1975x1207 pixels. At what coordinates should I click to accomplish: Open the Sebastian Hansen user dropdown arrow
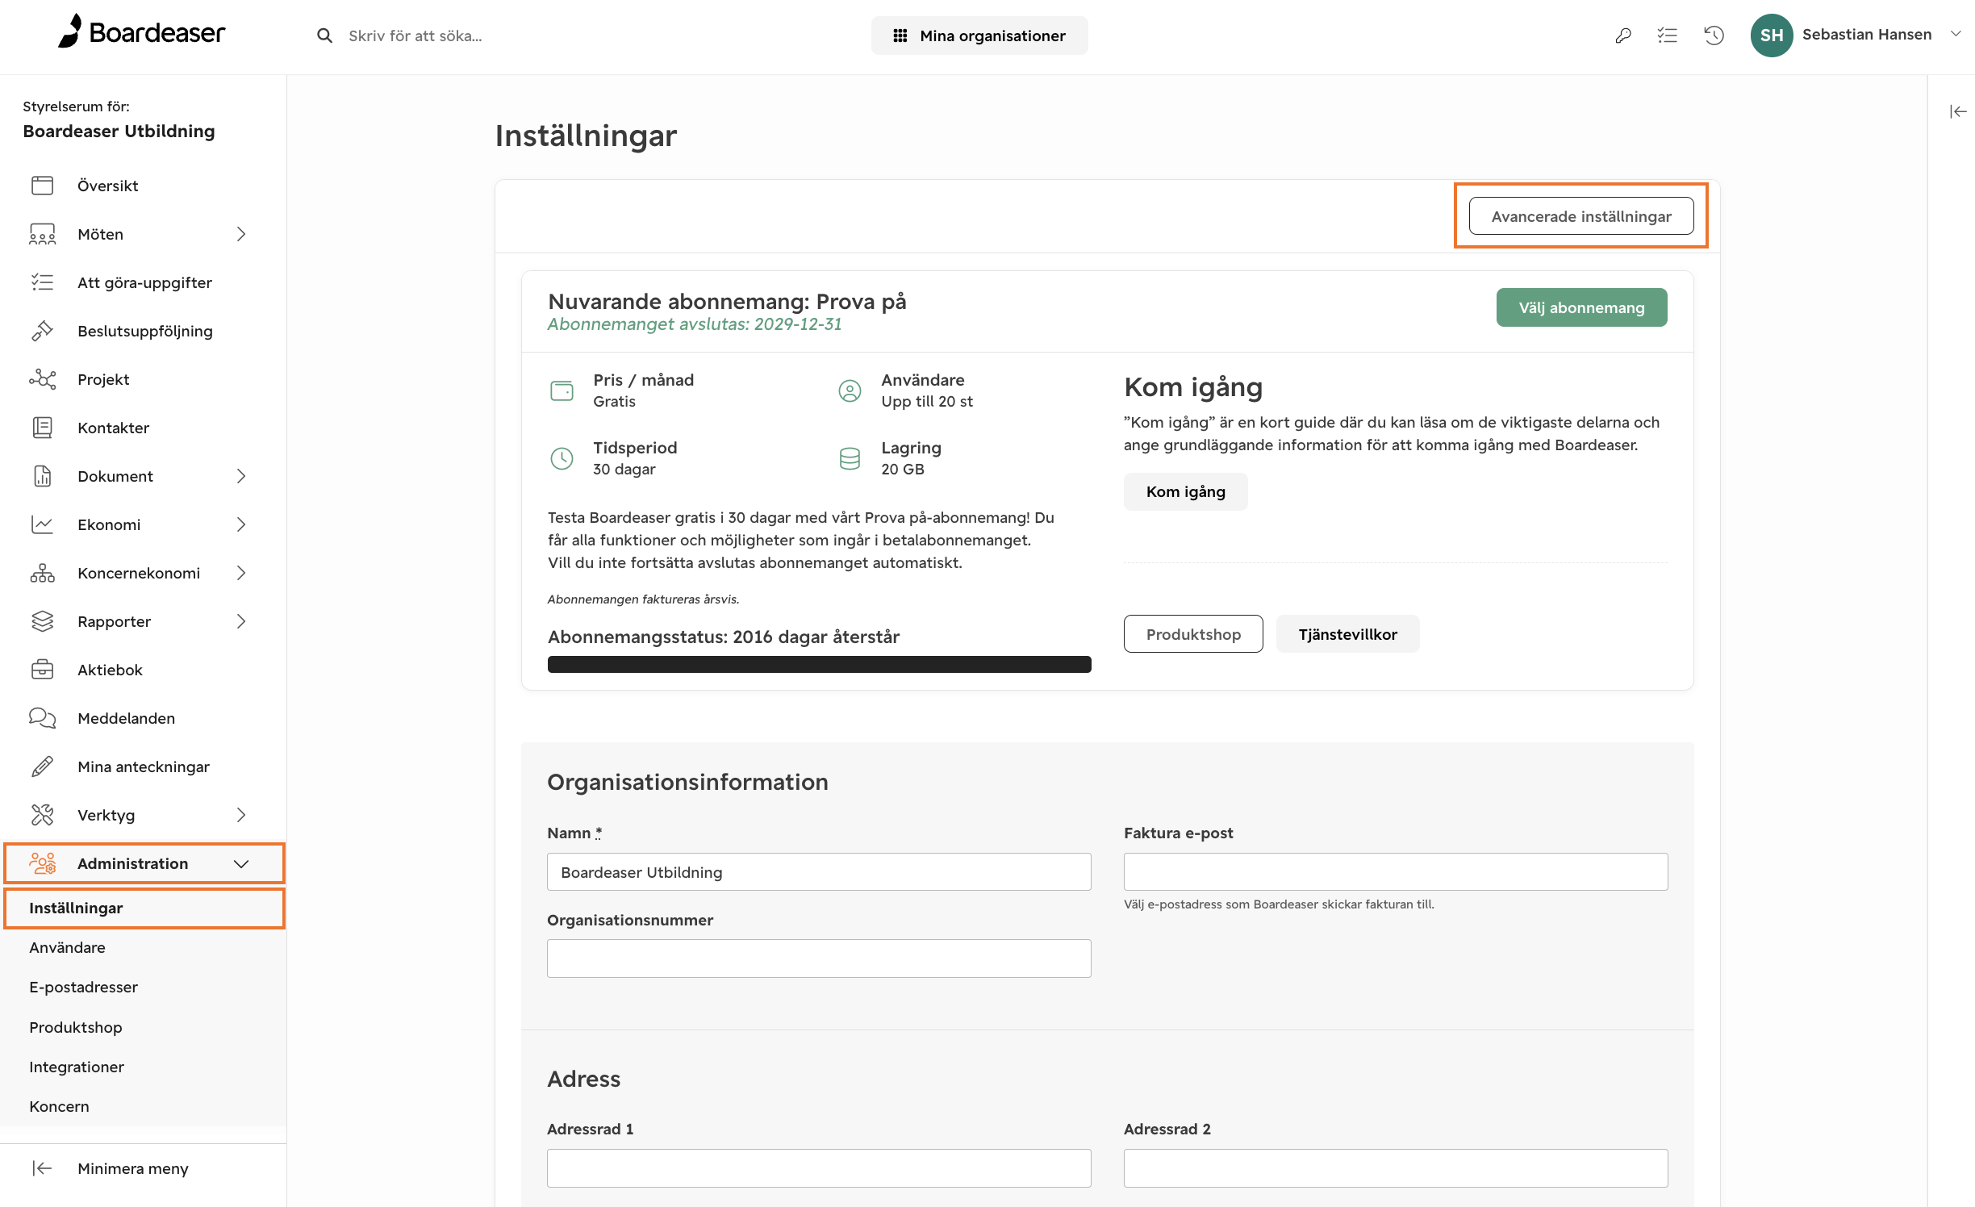[x=1956, y=34]
